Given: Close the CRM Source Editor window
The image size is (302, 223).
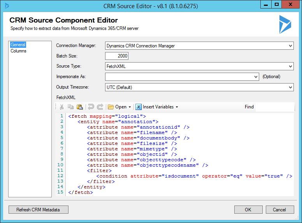Looking at the screenshot, I should click(290, 4).
